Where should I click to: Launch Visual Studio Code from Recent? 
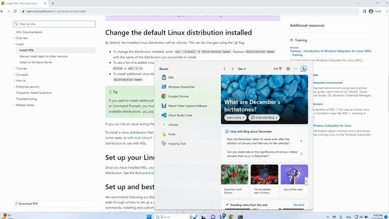click(177, 115)
